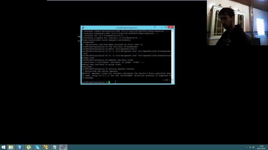Viewport: 268px width, 150px height.
Task: Close the PuTTY terminal window
Action: click(171, 27)
